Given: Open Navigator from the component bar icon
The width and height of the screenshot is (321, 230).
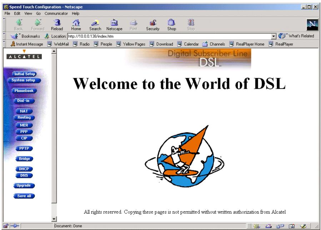Looking at the screenshot, I should pyautogui.click(x=256, y=226).
